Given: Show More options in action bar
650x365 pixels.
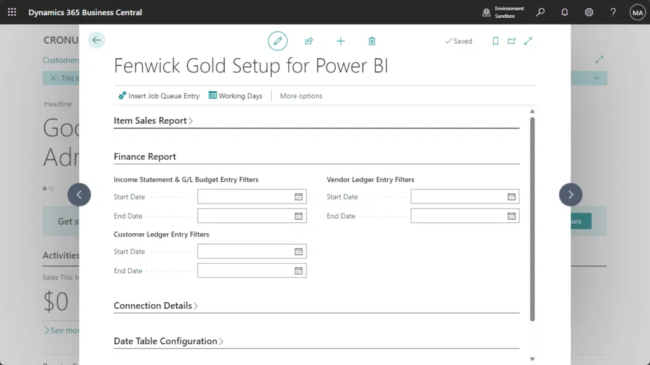Looking at the screenshot, I should 301,96.
